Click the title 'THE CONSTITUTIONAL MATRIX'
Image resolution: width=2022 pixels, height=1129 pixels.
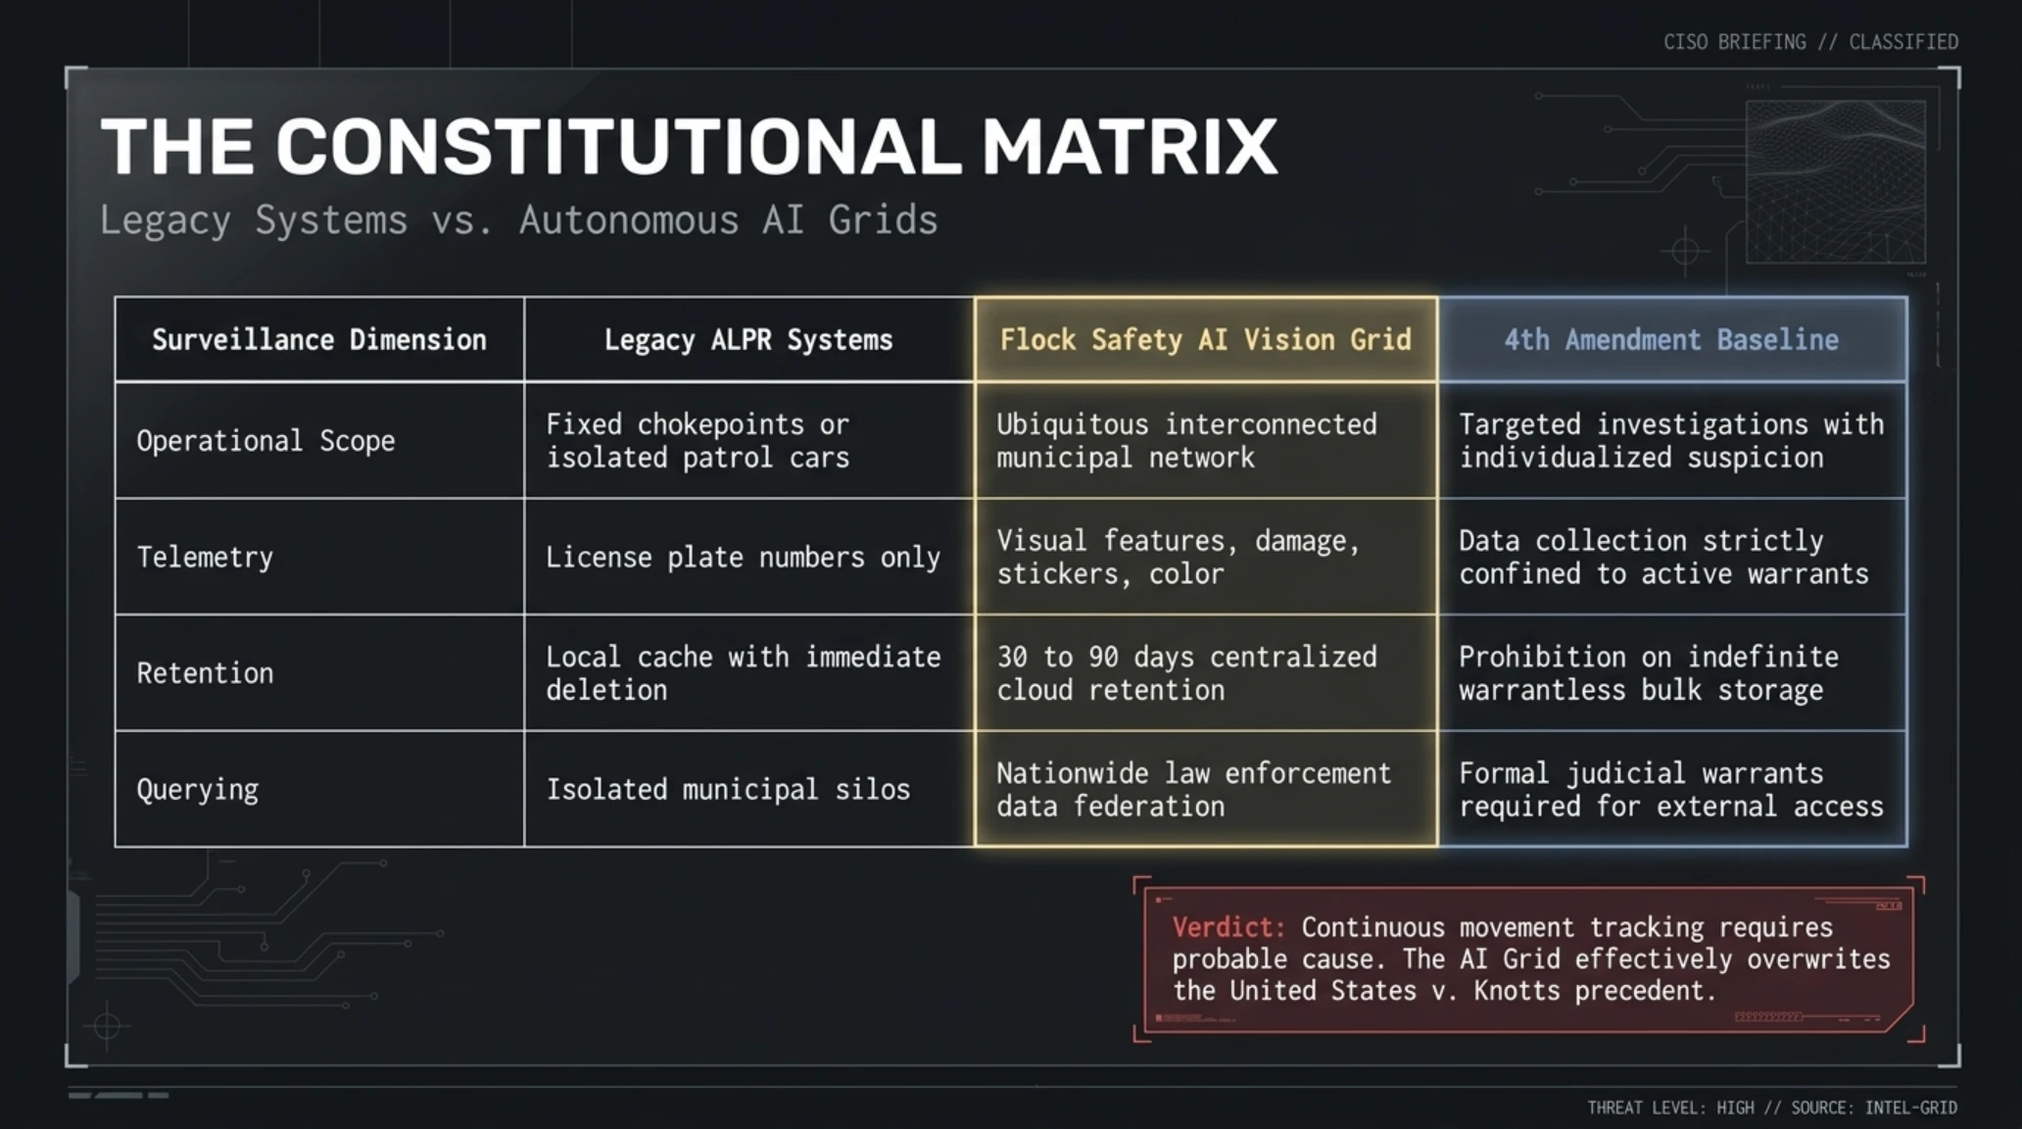point(689,147)
